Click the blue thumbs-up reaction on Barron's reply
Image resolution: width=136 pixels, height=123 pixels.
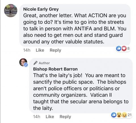(114, 115)
